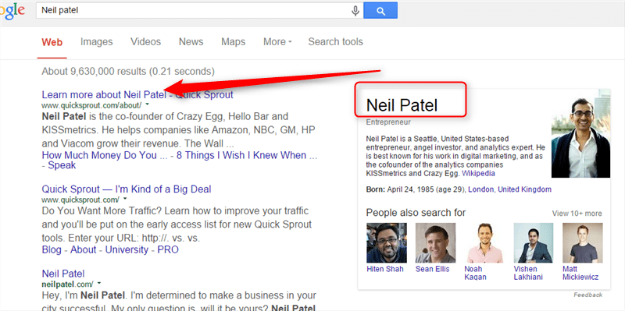Click the microphone voice search icon
625x311 pixels.
355,11
